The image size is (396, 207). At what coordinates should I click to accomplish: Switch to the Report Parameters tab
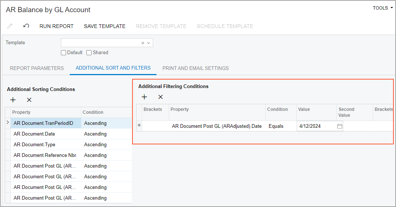tap(37, 68)
